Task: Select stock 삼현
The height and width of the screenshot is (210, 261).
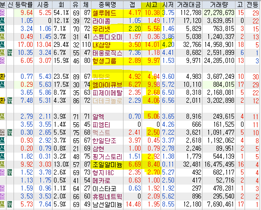Action: [x=98, y=149]
